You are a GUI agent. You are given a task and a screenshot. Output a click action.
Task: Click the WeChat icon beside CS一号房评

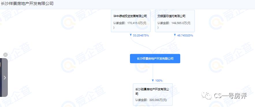click(x=206, y=96)
